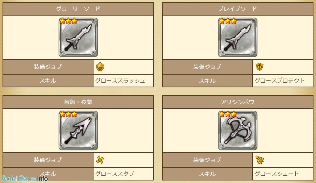Click the golden shield job emblem

[259, 67]
